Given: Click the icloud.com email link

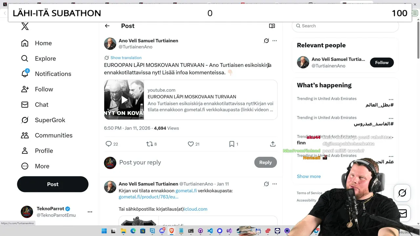Looking at the screenshot, I should pyautogui.click(x=196, y=209).
